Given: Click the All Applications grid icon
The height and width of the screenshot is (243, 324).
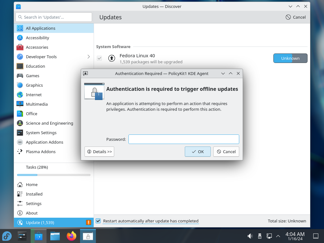Looking at the screenshot, I should pos(20,28).
